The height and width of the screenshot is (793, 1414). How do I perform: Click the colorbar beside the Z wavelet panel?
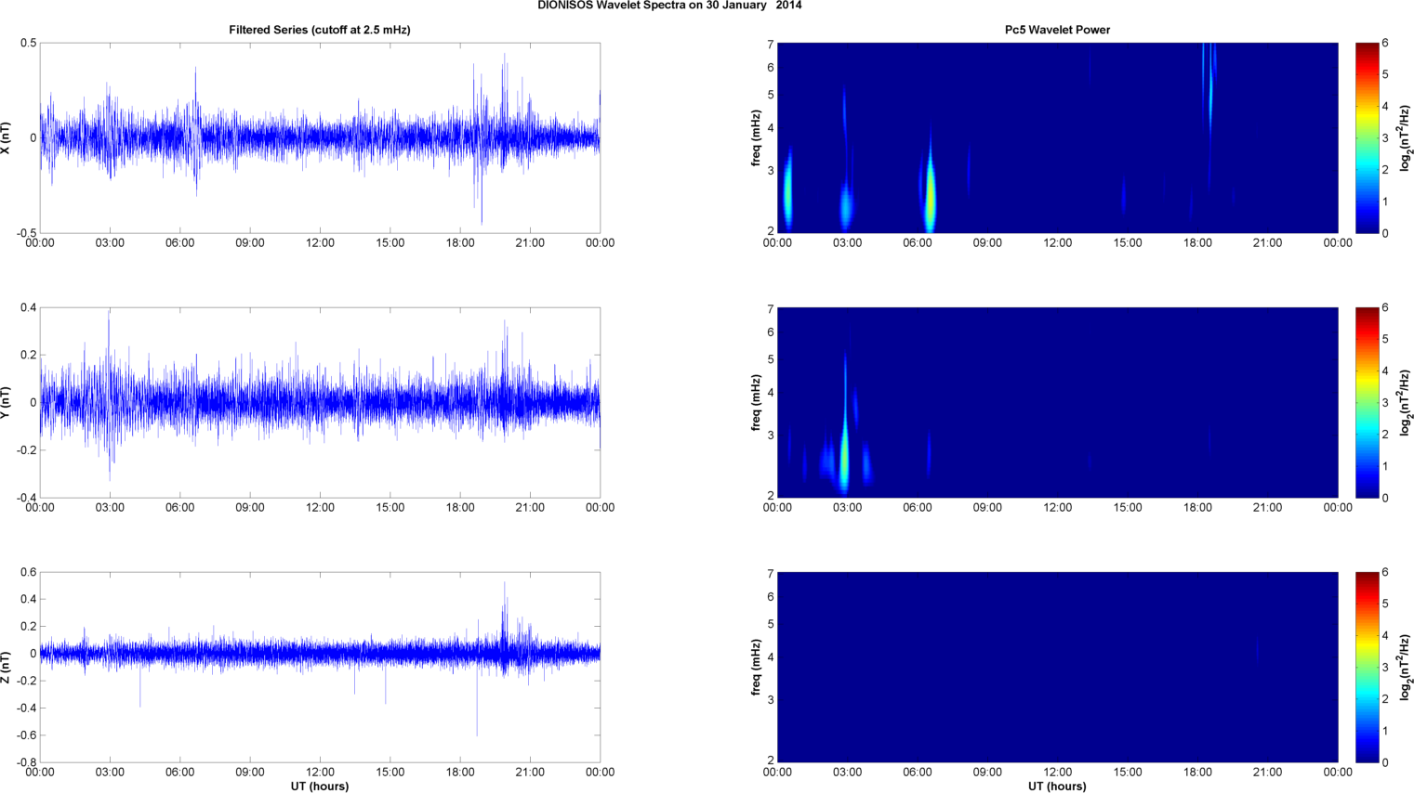pyautogui.click(x=1367, y=667)
